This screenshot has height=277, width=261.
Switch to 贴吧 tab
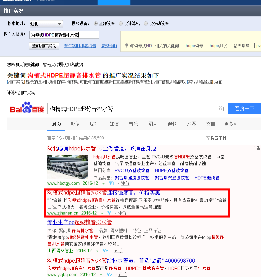pyautogui.click(x=95, y=124)
